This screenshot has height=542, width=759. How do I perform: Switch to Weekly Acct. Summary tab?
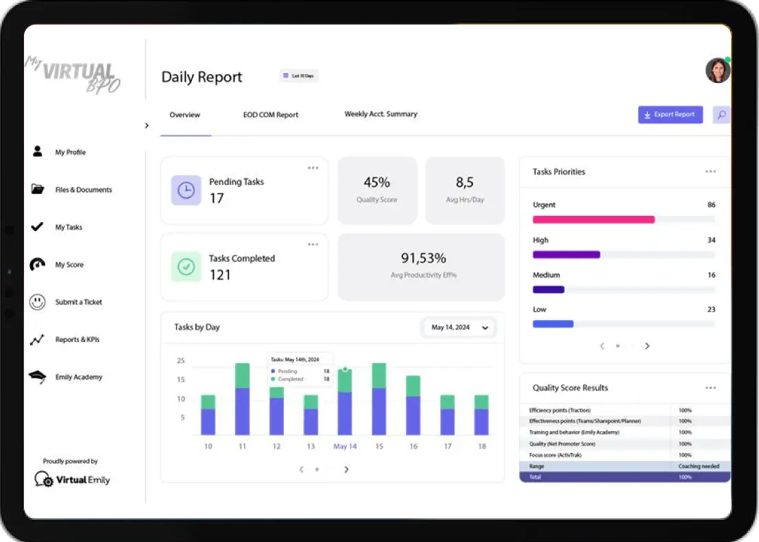(381, 114)
